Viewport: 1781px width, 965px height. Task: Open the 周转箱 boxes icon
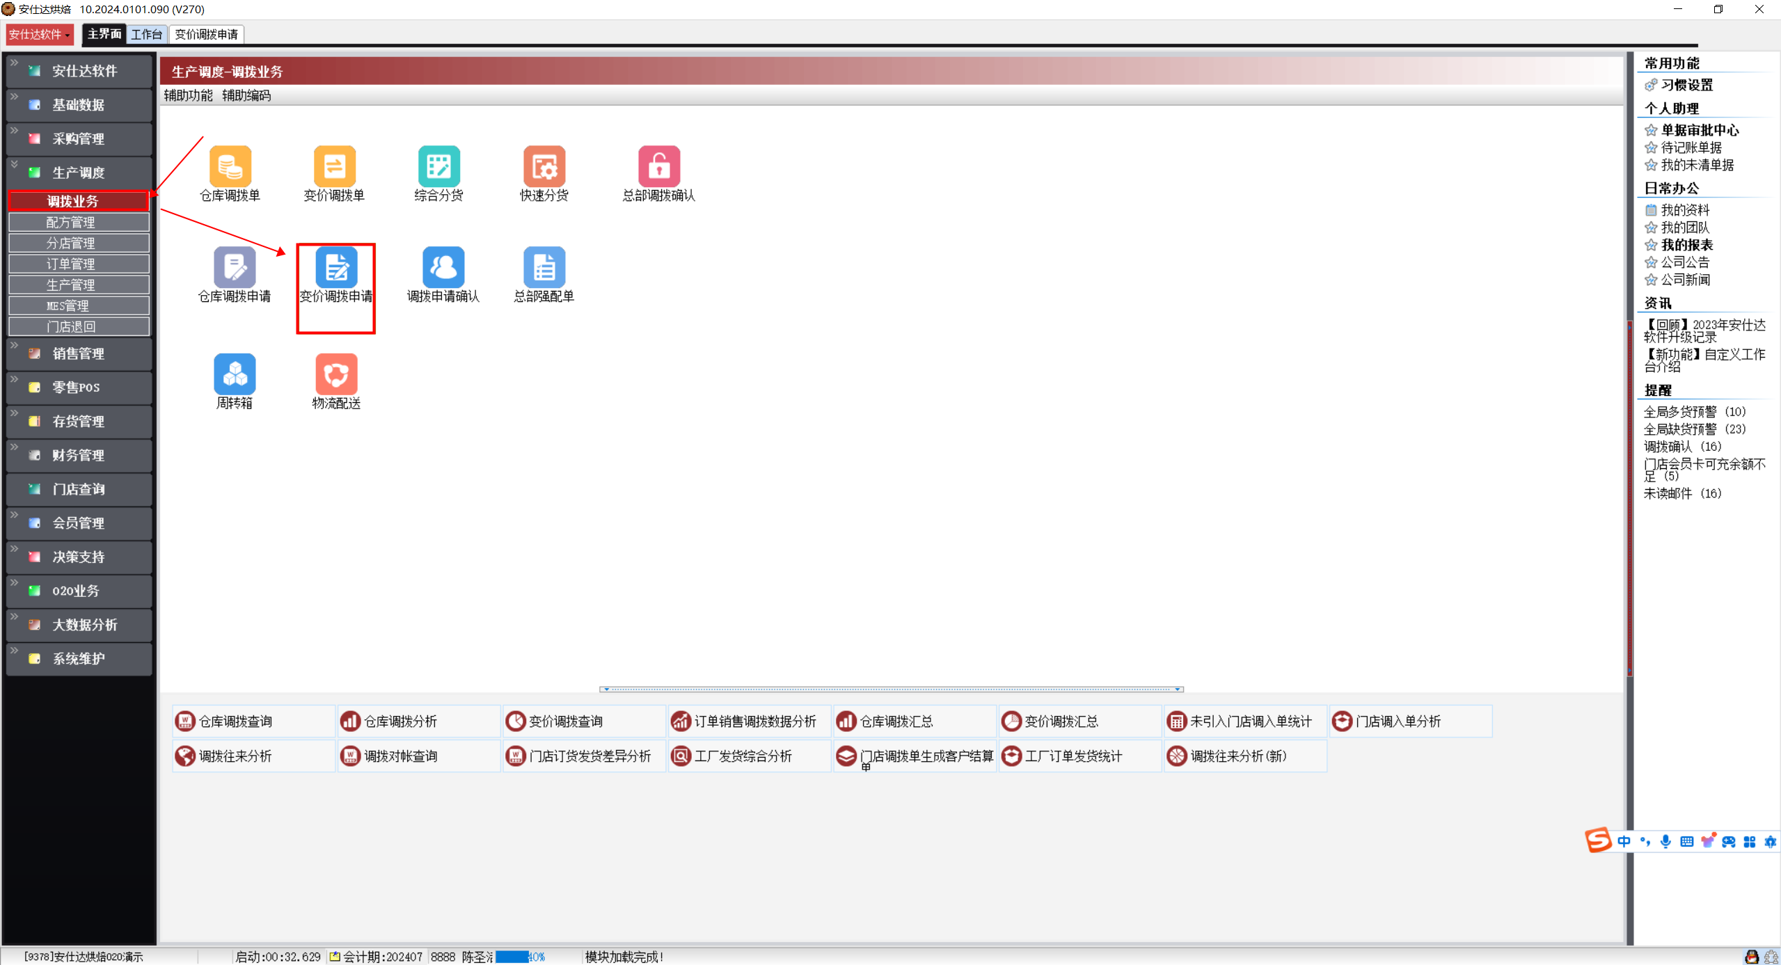[x=235, y=374]
